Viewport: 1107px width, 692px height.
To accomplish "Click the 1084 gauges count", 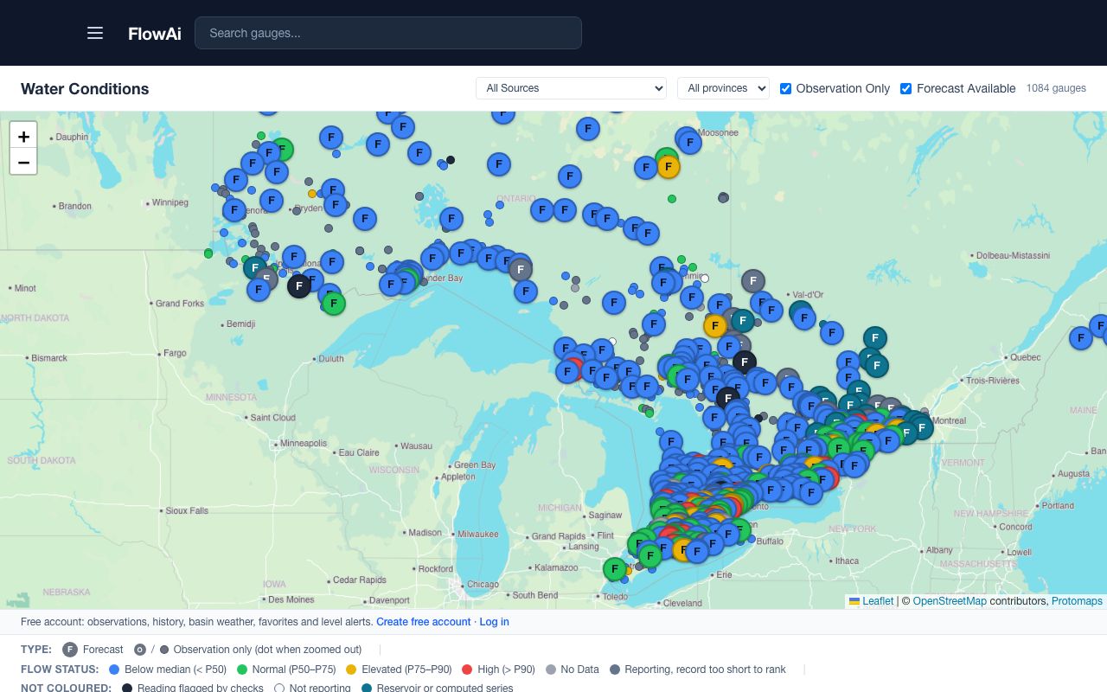I will [x=1056, y=88].
